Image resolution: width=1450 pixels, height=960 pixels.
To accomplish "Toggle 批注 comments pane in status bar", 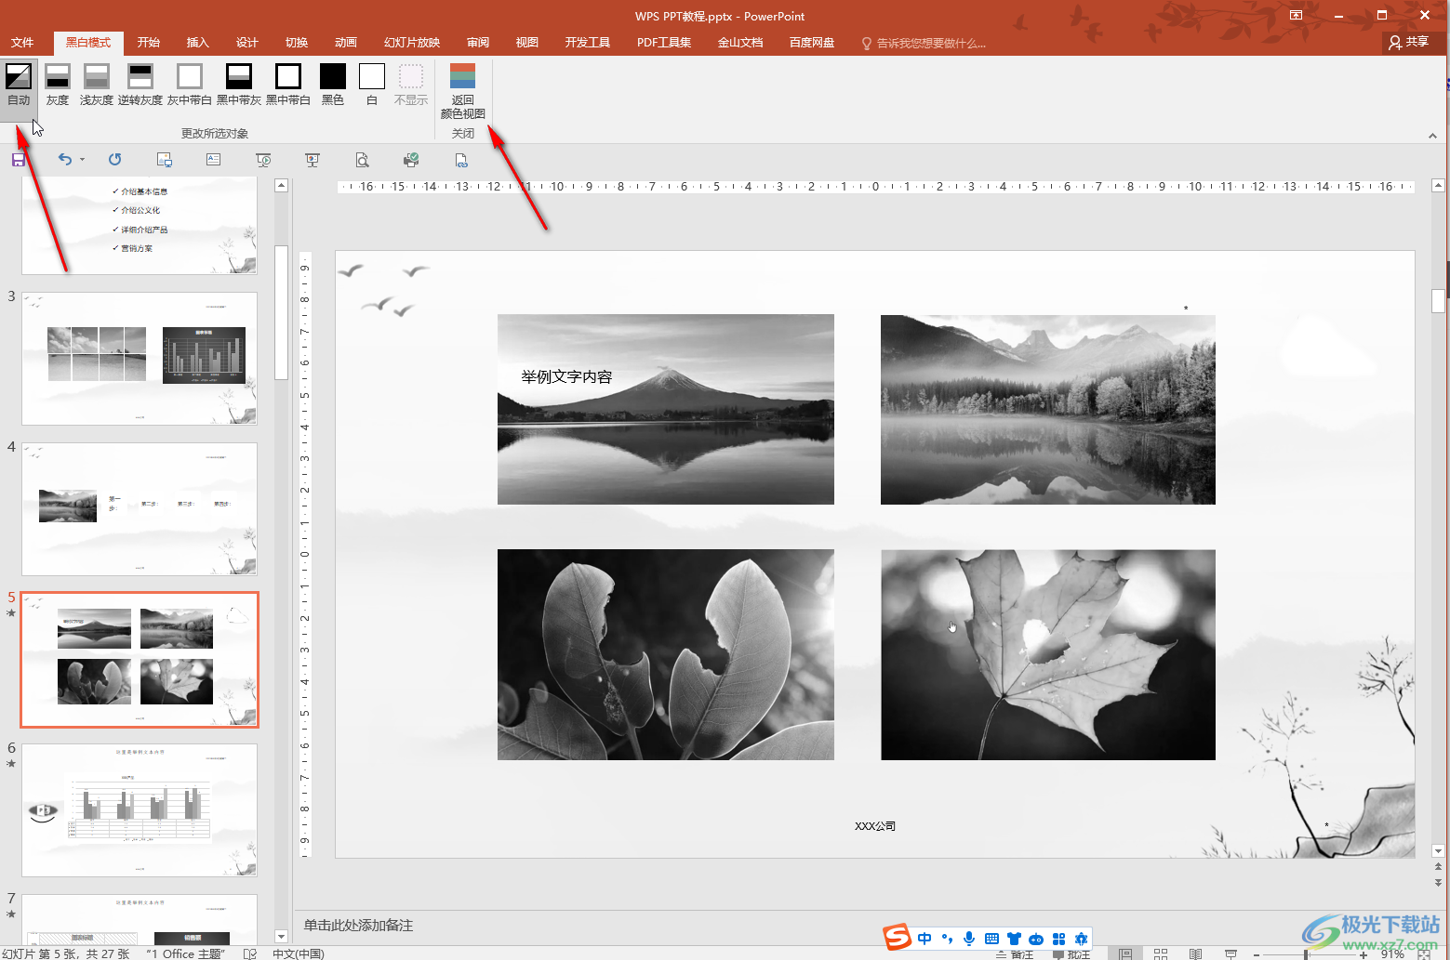I will tap(1071, 954).
